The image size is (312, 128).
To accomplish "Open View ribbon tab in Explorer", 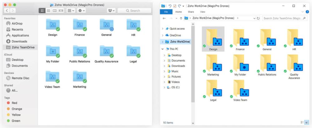I will pyautogui.click(x=202, y=12).
